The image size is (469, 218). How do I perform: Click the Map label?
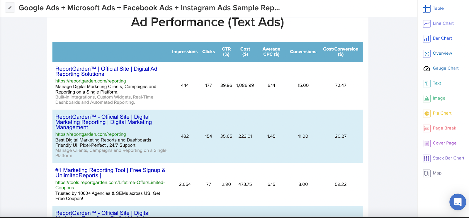(437, 173)
